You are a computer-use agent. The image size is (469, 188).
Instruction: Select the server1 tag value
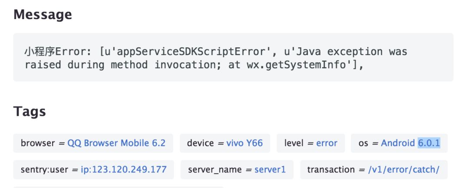(x=270, y=170)
